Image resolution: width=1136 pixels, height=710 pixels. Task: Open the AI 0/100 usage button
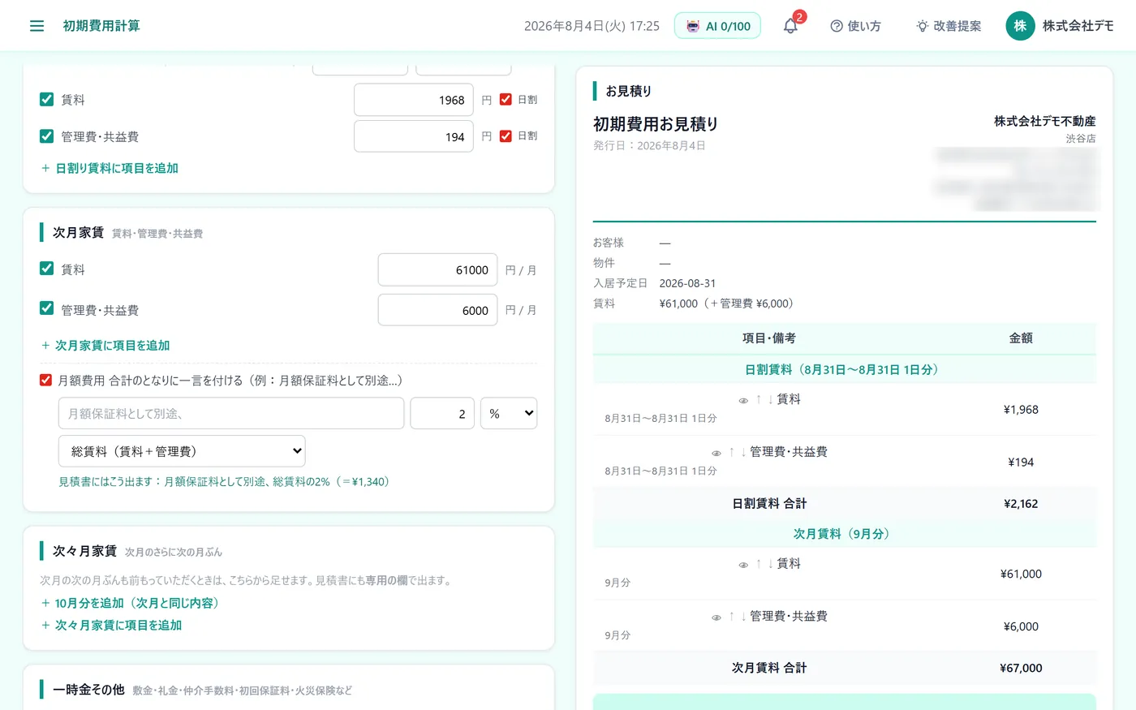(717, 26)
